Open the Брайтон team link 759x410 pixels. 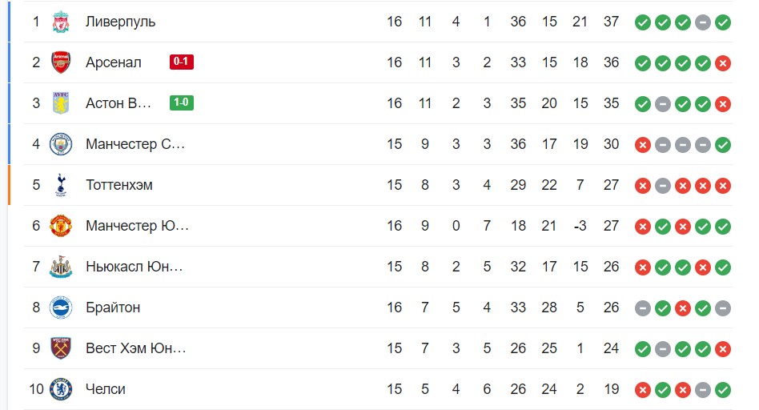[113, 307]
